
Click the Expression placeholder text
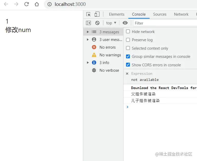tap(142, 73)
